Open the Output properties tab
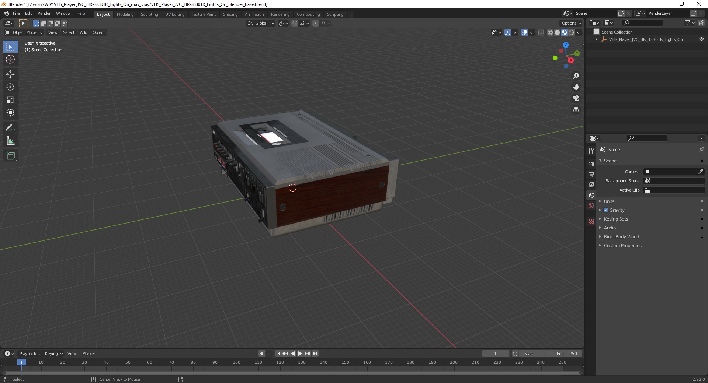The width and height of the screenshot is (708, 383). click(x=591, y=174)
